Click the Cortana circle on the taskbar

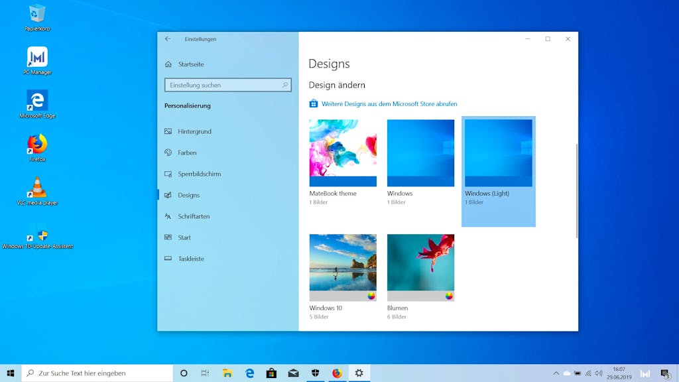184,373
